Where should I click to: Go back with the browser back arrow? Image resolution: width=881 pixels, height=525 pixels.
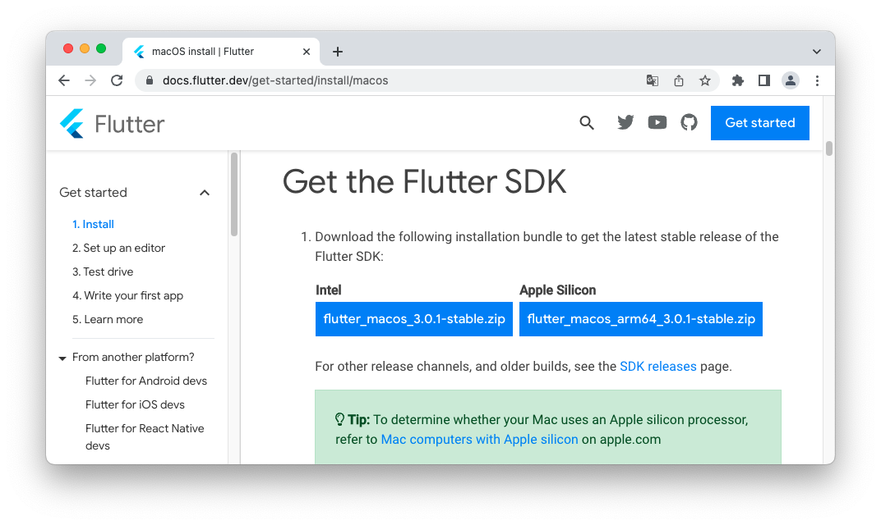click(64, 80)
